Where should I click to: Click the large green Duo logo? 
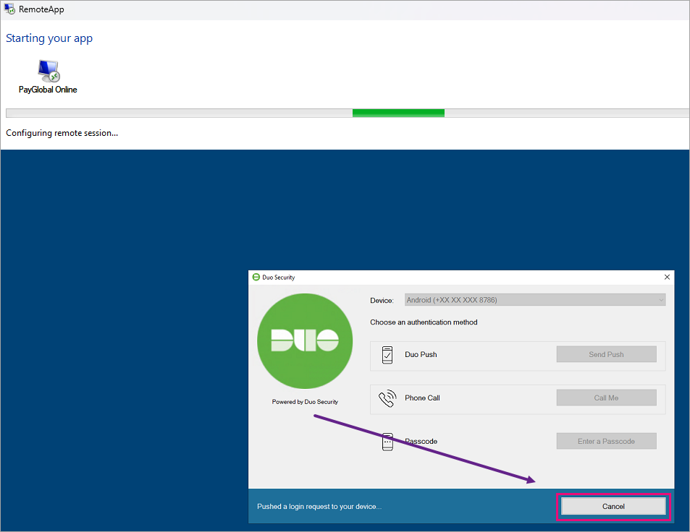[305, 340]
